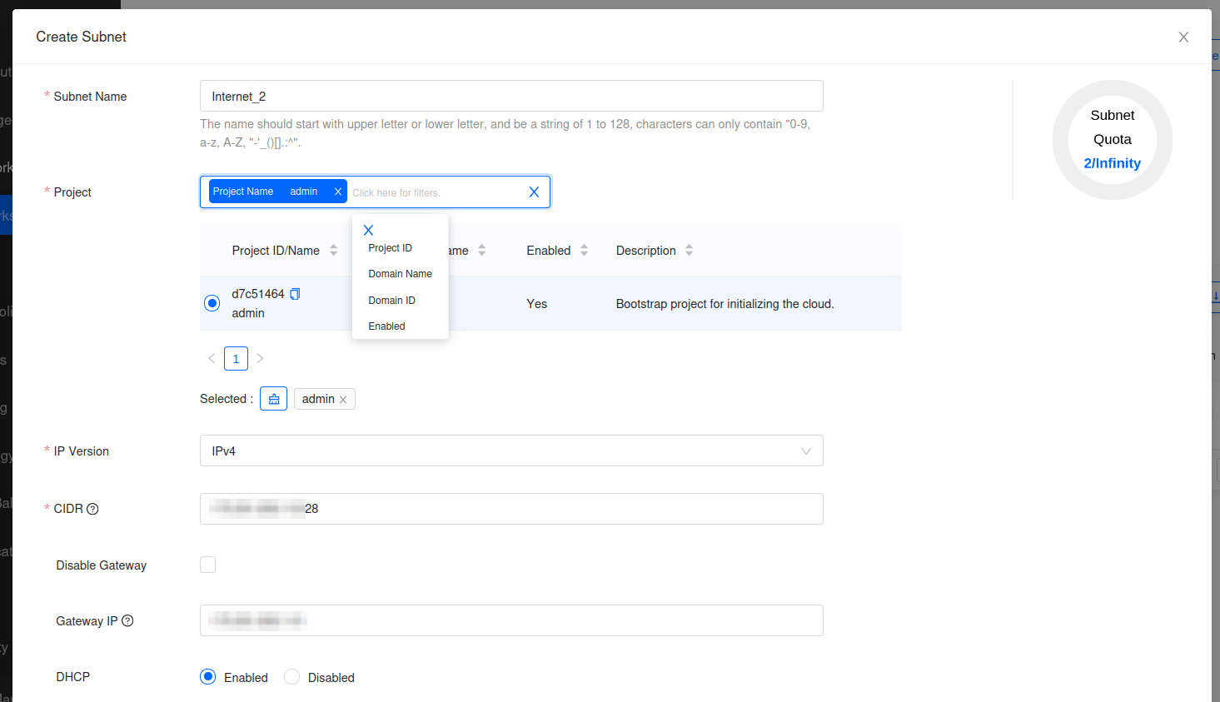The width and height of the screenshot is (1220, 702).
Task: Focus the project filter search input
Action: (436, 192)
